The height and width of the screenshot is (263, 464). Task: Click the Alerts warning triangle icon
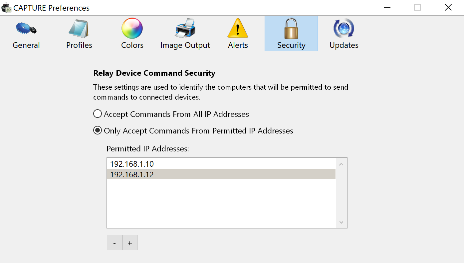coord(238,29)
